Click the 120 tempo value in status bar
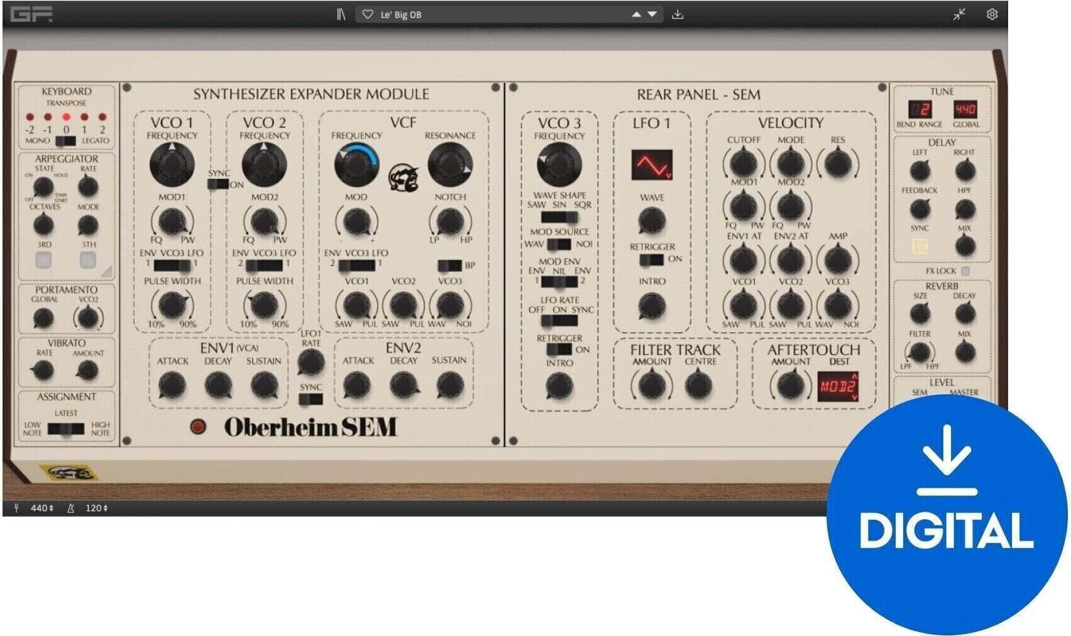Screen dimensions: 1071x636 pos(96,507)
